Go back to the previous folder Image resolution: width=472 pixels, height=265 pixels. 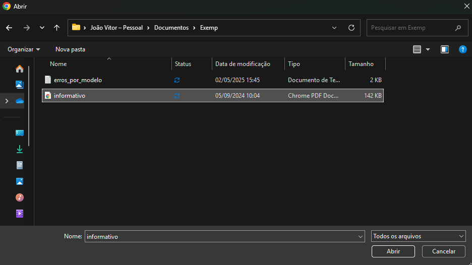tap(10, 28)
